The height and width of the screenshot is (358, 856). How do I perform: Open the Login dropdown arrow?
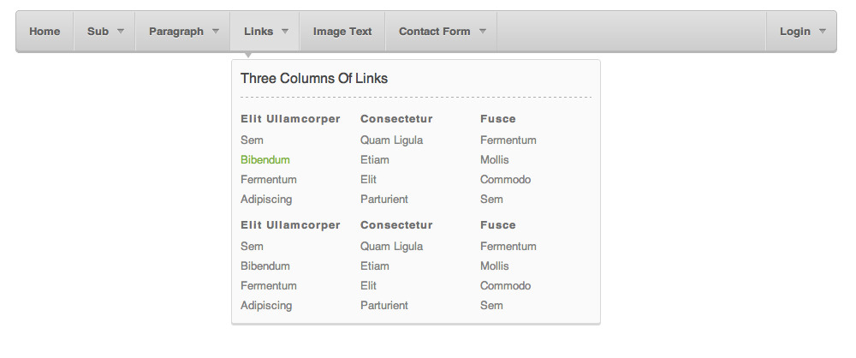[x=823, y=31]
